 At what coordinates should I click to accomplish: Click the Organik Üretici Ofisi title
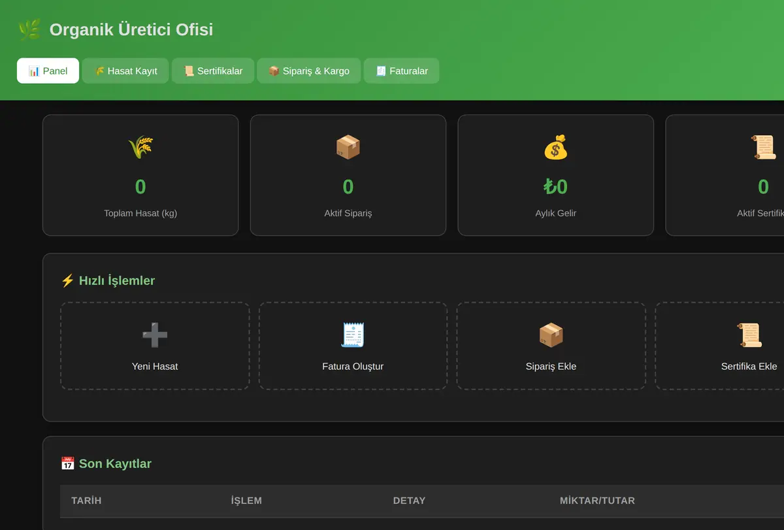(131, 29)
